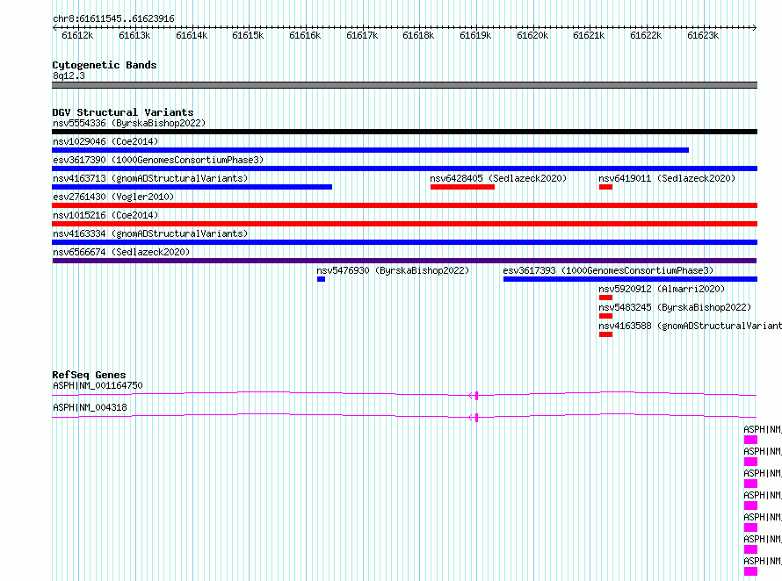Click the exon marker on ASPH|NM_001164750
The width and height of the screenshot is (782, 581).
(x=477, y=396)
